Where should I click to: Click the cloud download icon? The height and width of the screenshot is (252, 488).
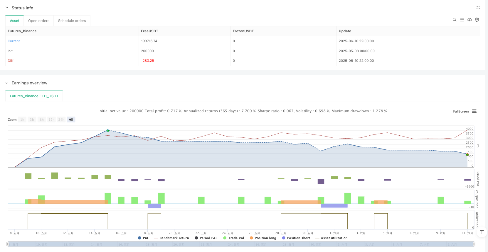pos(470,20)
